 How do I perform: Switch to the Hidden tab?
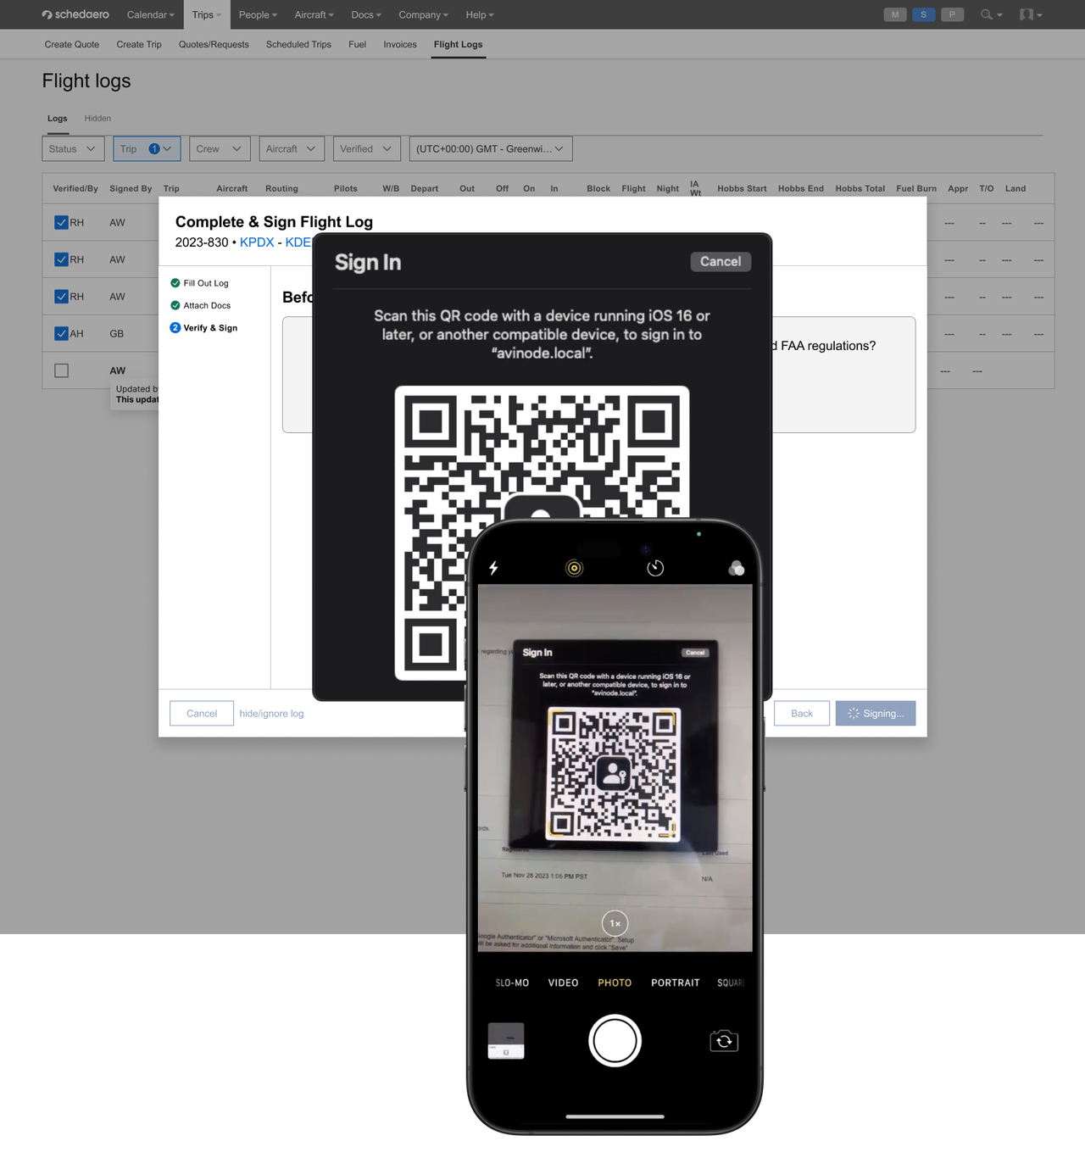coord(97,118)
